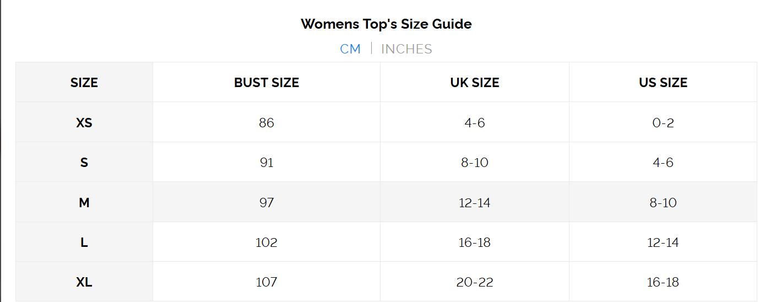Select the M size row label
The image size is (765, 302).
coord(84,203)
